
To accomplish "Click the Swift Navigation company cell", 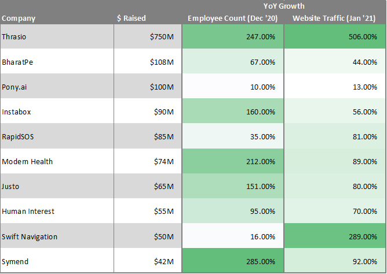I will click(x=57, y=236).
